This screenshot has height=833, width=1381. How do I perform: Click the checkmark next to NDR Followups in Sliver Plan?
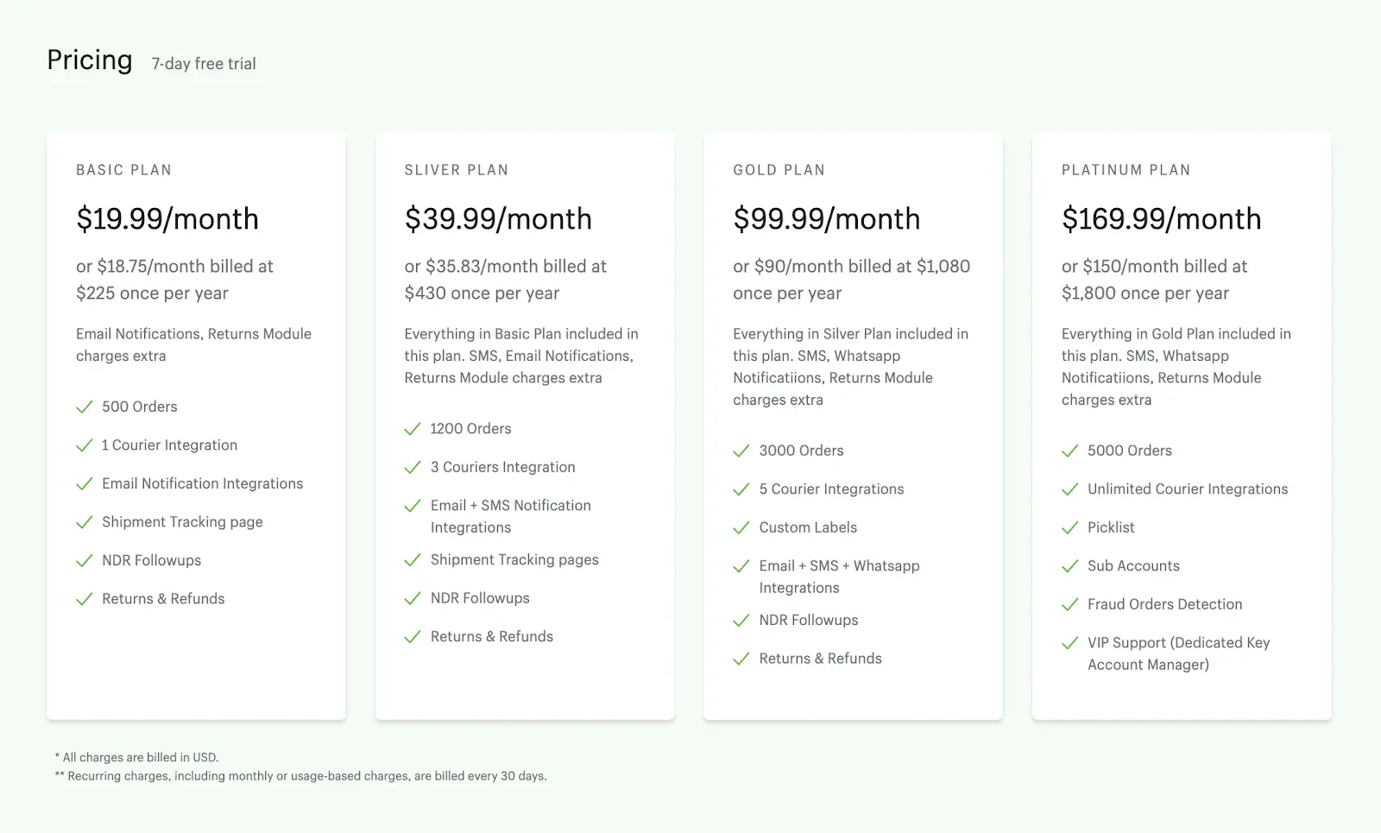(412, 597)
